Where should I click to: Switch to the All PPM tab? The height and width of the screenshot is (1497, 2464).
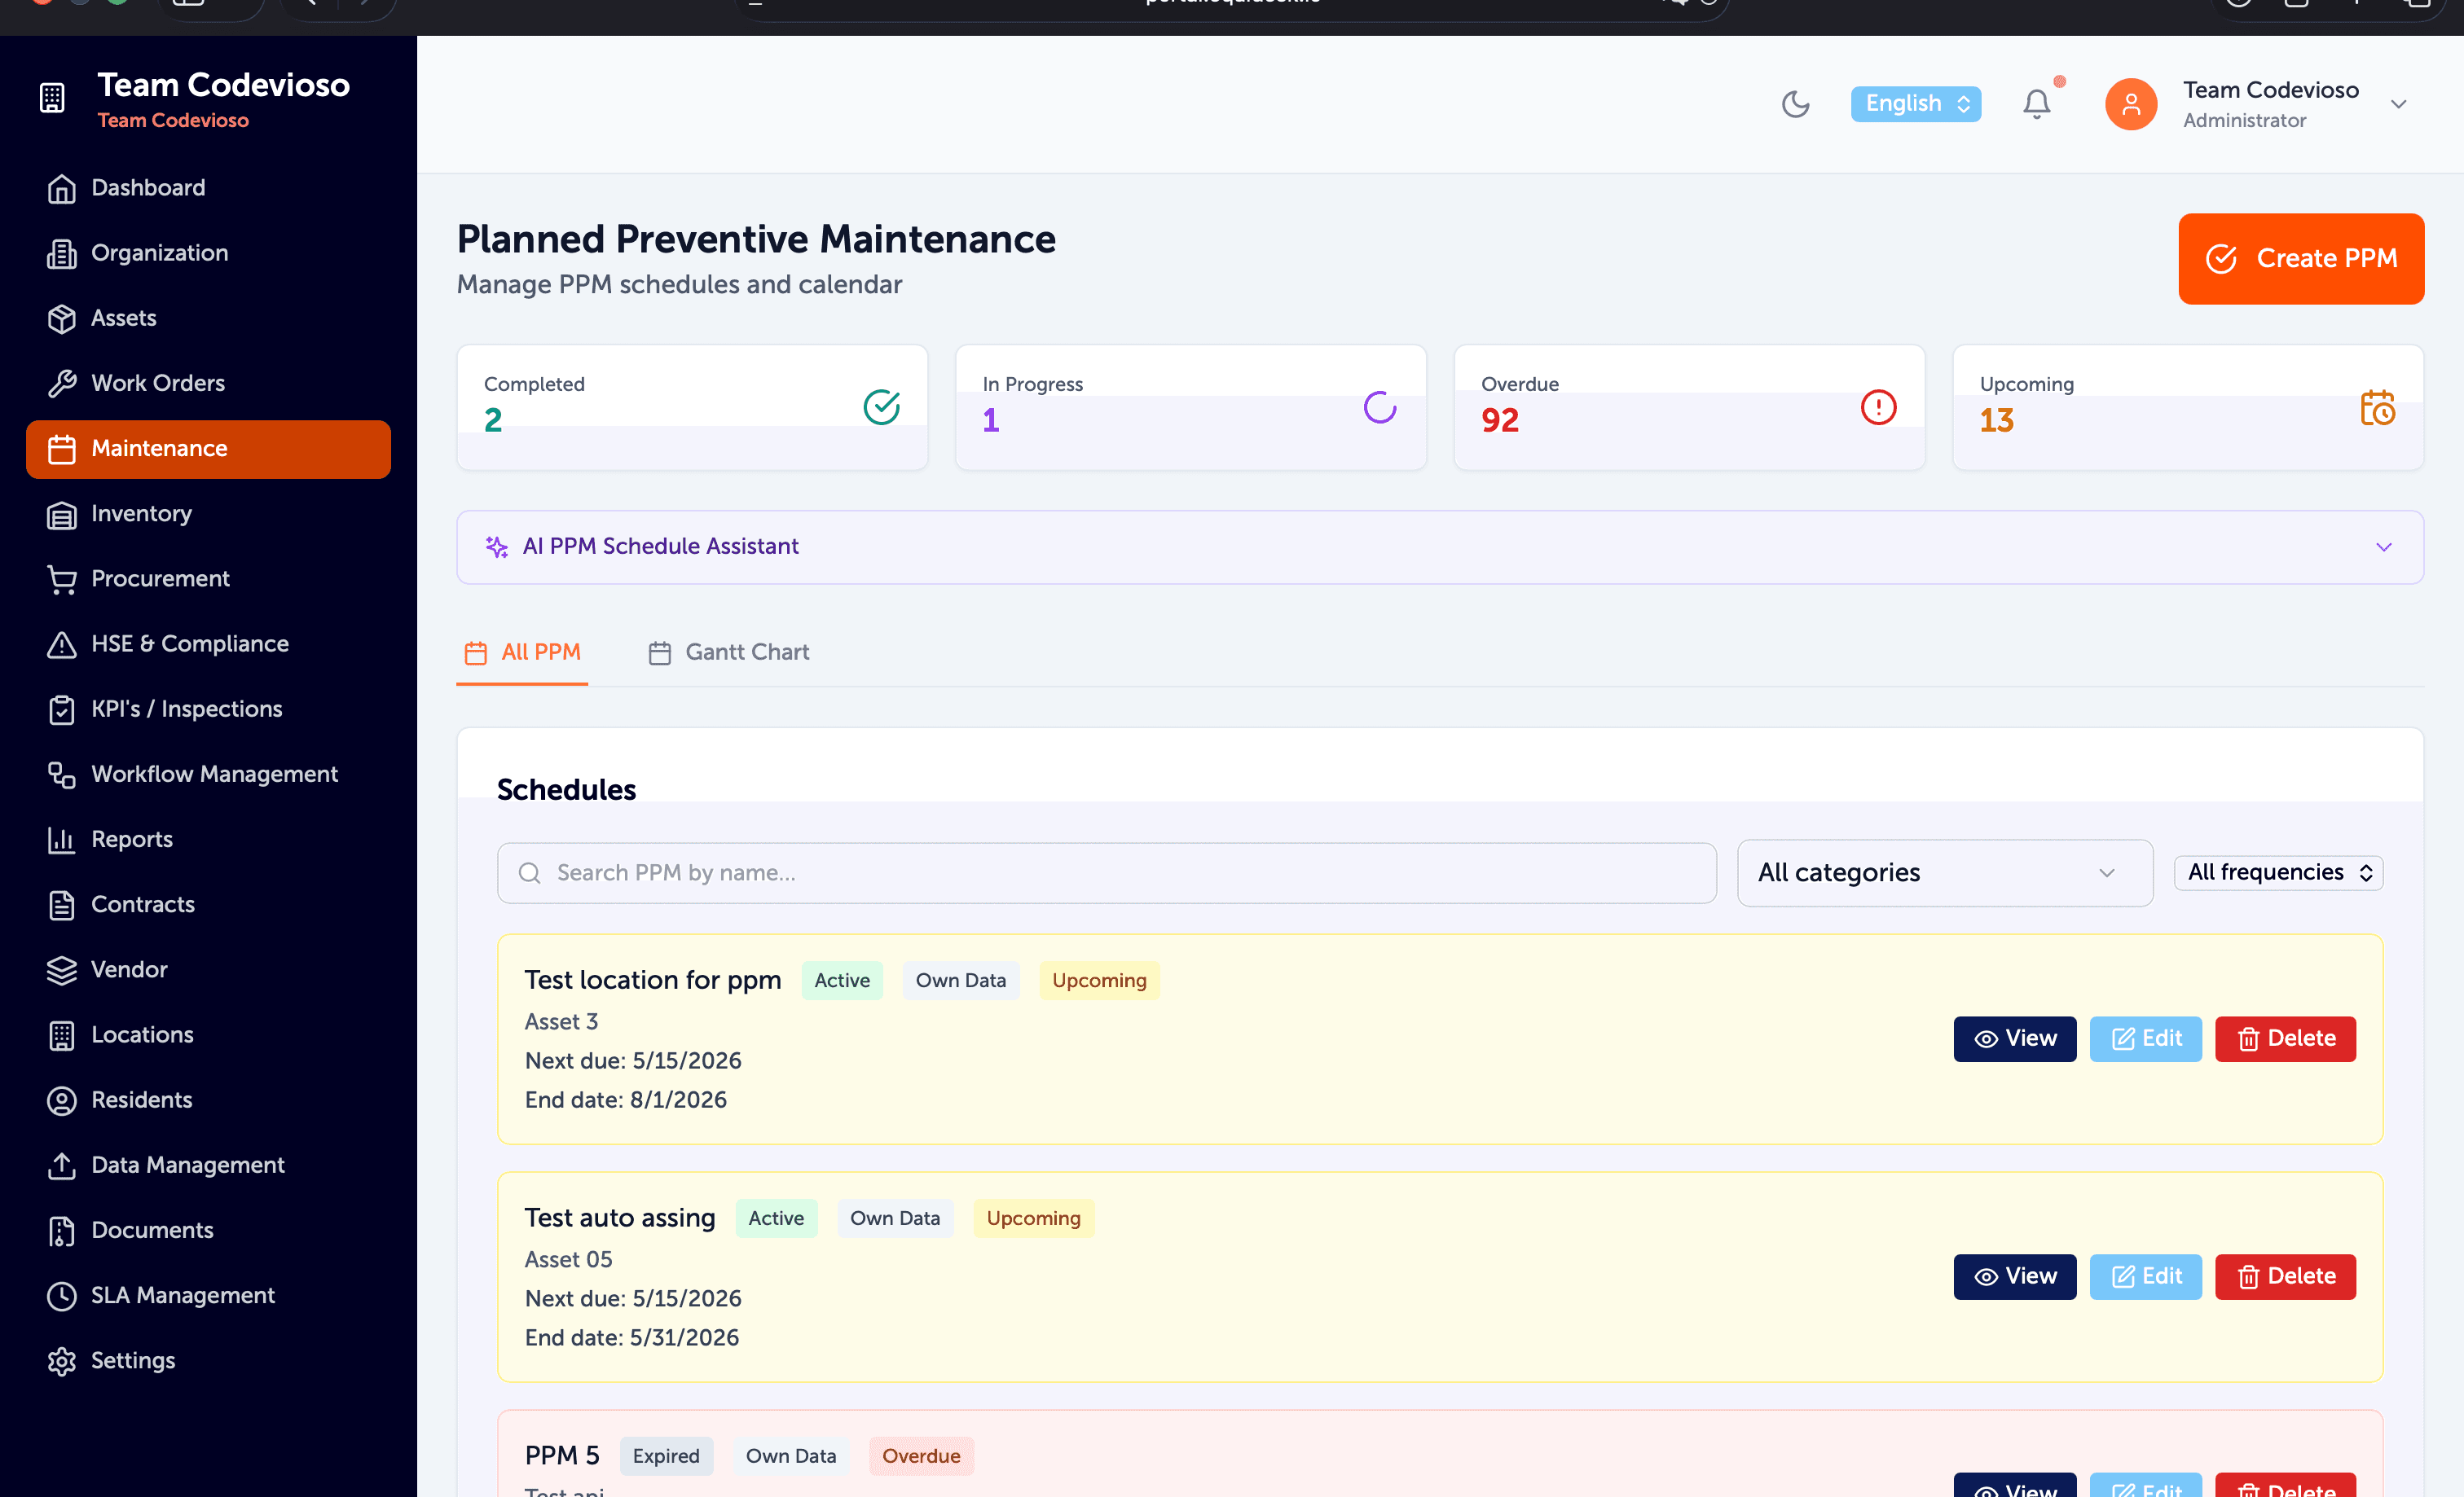pyautogui.click(x=522, y=652)
